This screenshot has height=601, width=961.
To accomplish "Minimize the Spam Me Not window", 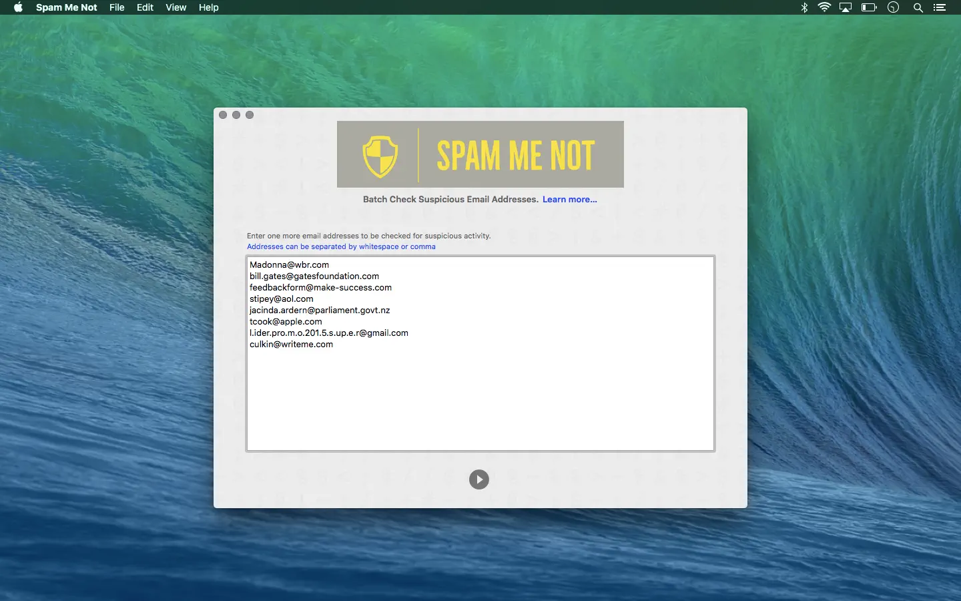I will pos(236,115).
